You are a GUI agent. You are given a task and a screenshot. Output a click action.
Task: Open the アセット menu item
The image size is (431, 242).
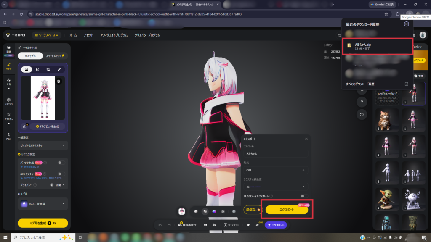click(x=88, y=35)
